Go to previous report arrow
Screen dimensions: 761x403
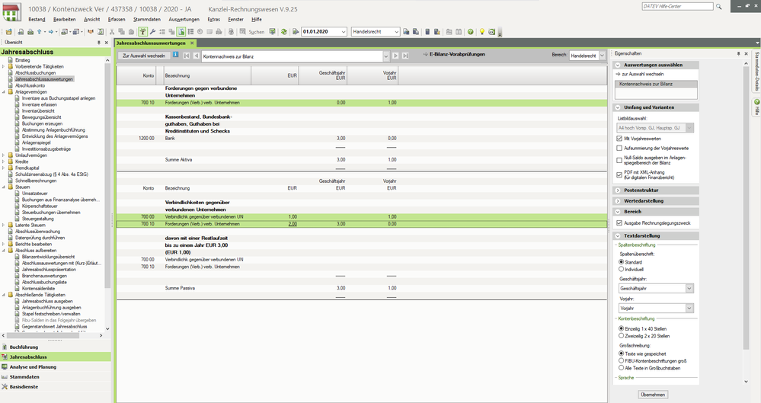tap(196, 56)
